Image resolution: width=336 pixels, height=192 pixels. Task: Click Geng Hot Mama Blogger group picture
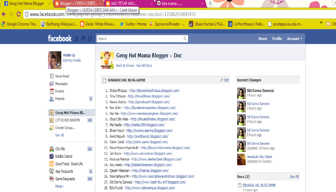pyautogui.click(x=107, y=60)
